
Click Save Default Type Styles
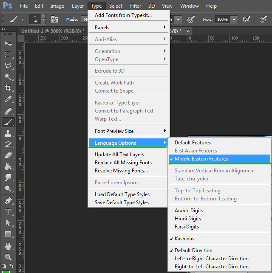tap(128, 203)
